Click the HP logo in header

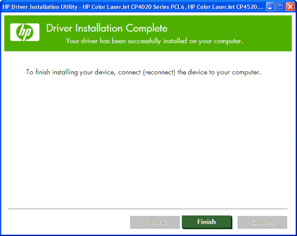(25, 32)
